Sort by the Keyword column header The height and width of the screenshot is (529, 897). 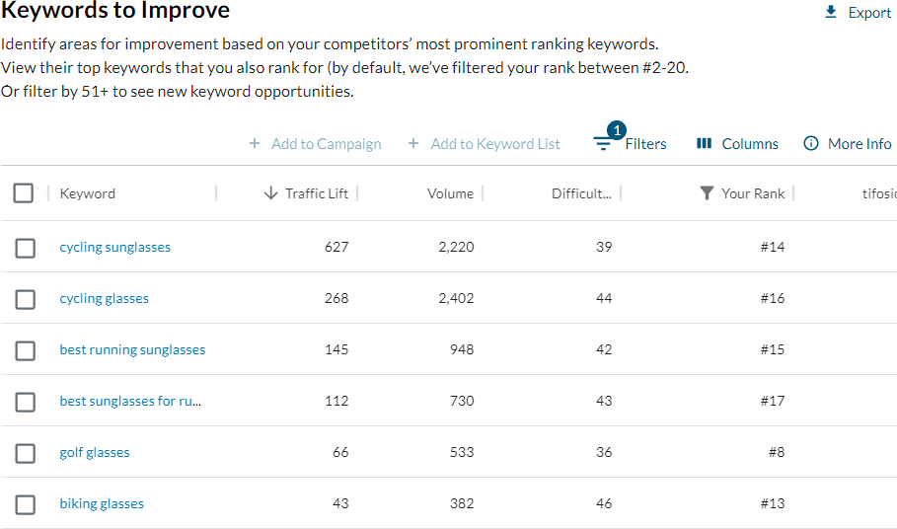[88, 193]
